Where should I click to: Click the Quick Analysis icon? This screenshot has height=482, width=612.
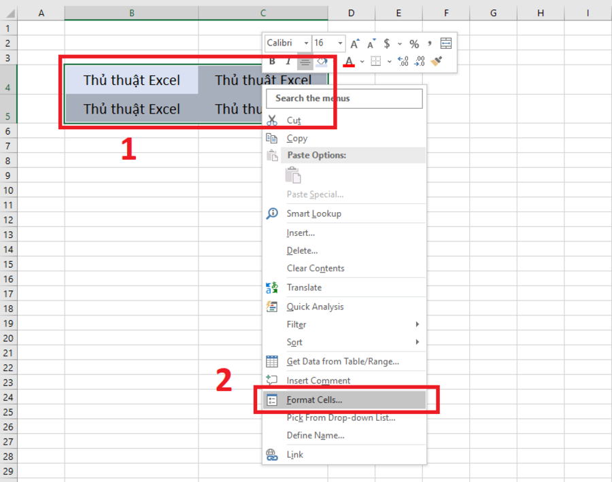click(x=271, y=307)
